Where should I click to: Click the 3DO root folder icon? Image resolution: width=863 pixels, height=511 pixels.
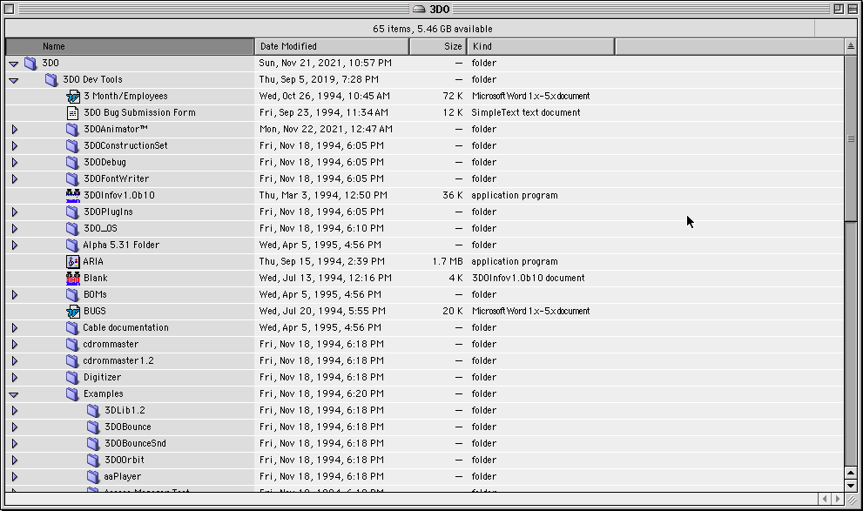click(x=30, y=64)
